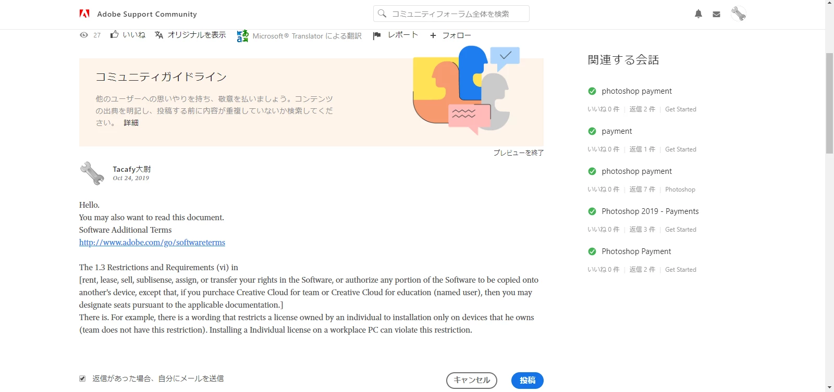Click '返信 7 件' reply count text
This screenshot has width=834, height=392.
(x=642, y=189)
